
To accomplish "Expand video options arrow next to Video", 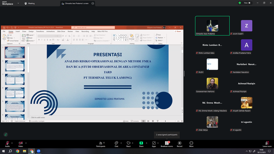I will pos(26,143).
